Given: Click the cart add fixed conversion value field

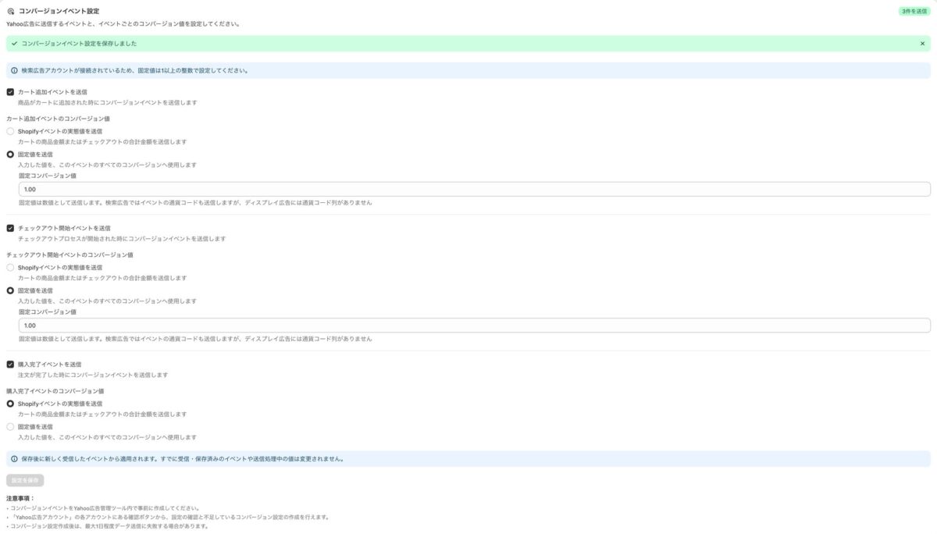Looking at the screenshot, I should tap(475, 189).
